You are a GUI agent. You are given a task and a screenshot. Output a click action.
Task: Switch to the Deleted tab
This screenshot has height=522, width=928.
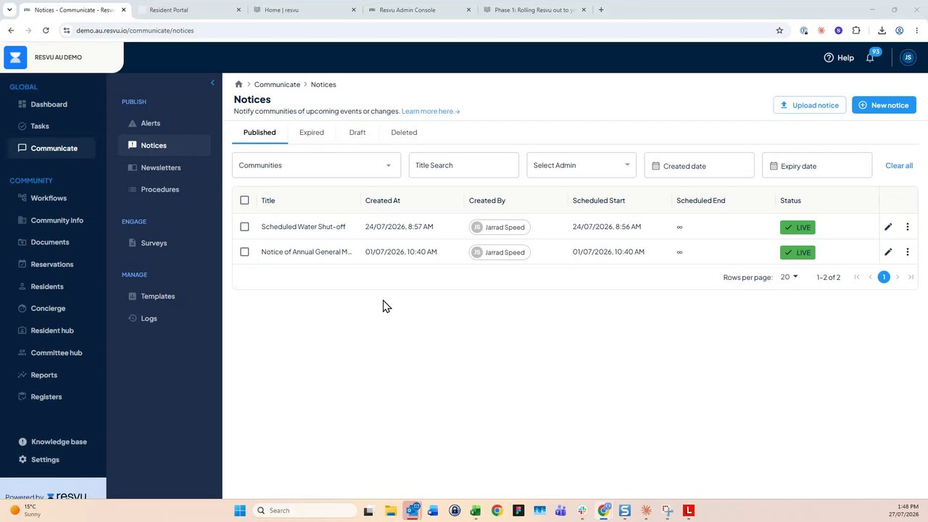tap(404, 133)
